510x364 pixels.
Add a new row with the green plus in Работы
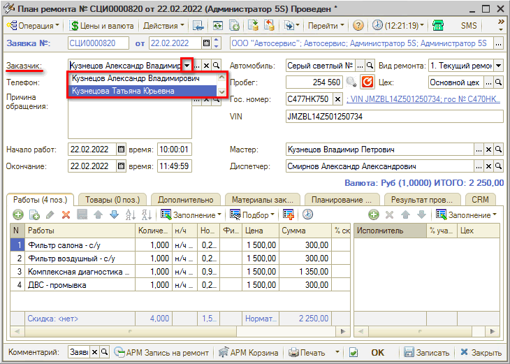(x=17, y=214)
